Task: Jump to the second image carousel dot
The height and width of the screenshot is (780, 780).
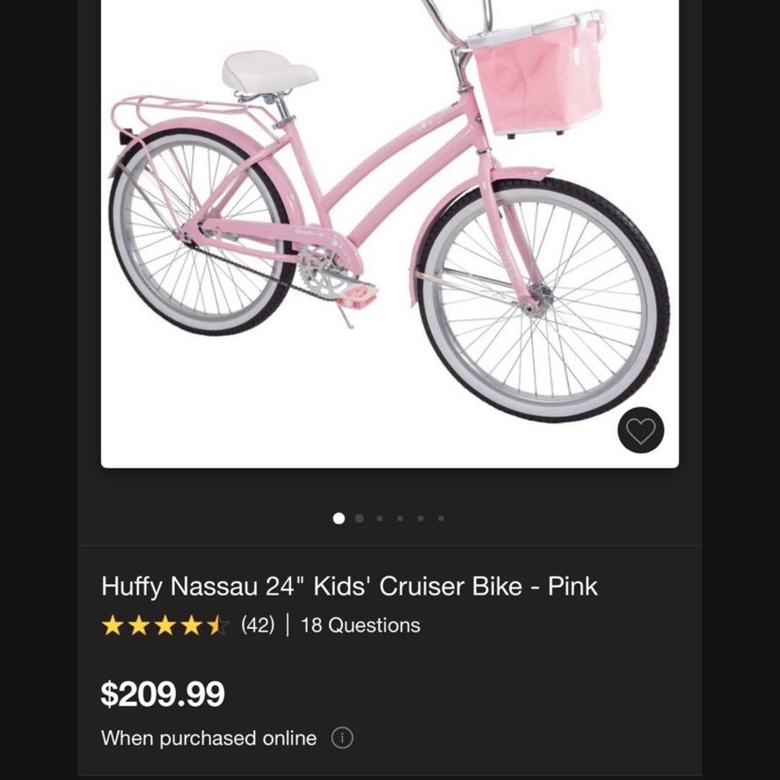Action: point(359,518)
